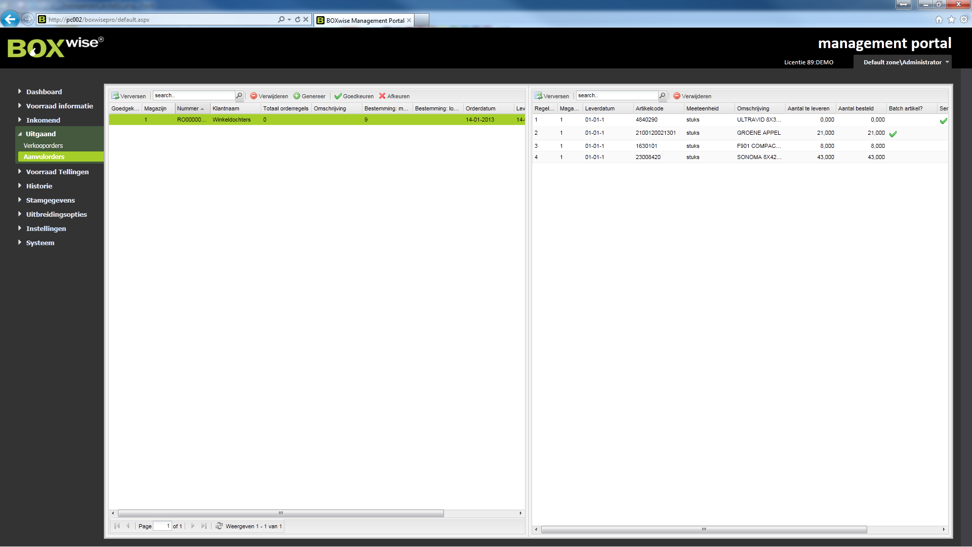Expand the Stamgegevens menu section
The height and width of the screenshot is (547, 972).
(50, 200)
